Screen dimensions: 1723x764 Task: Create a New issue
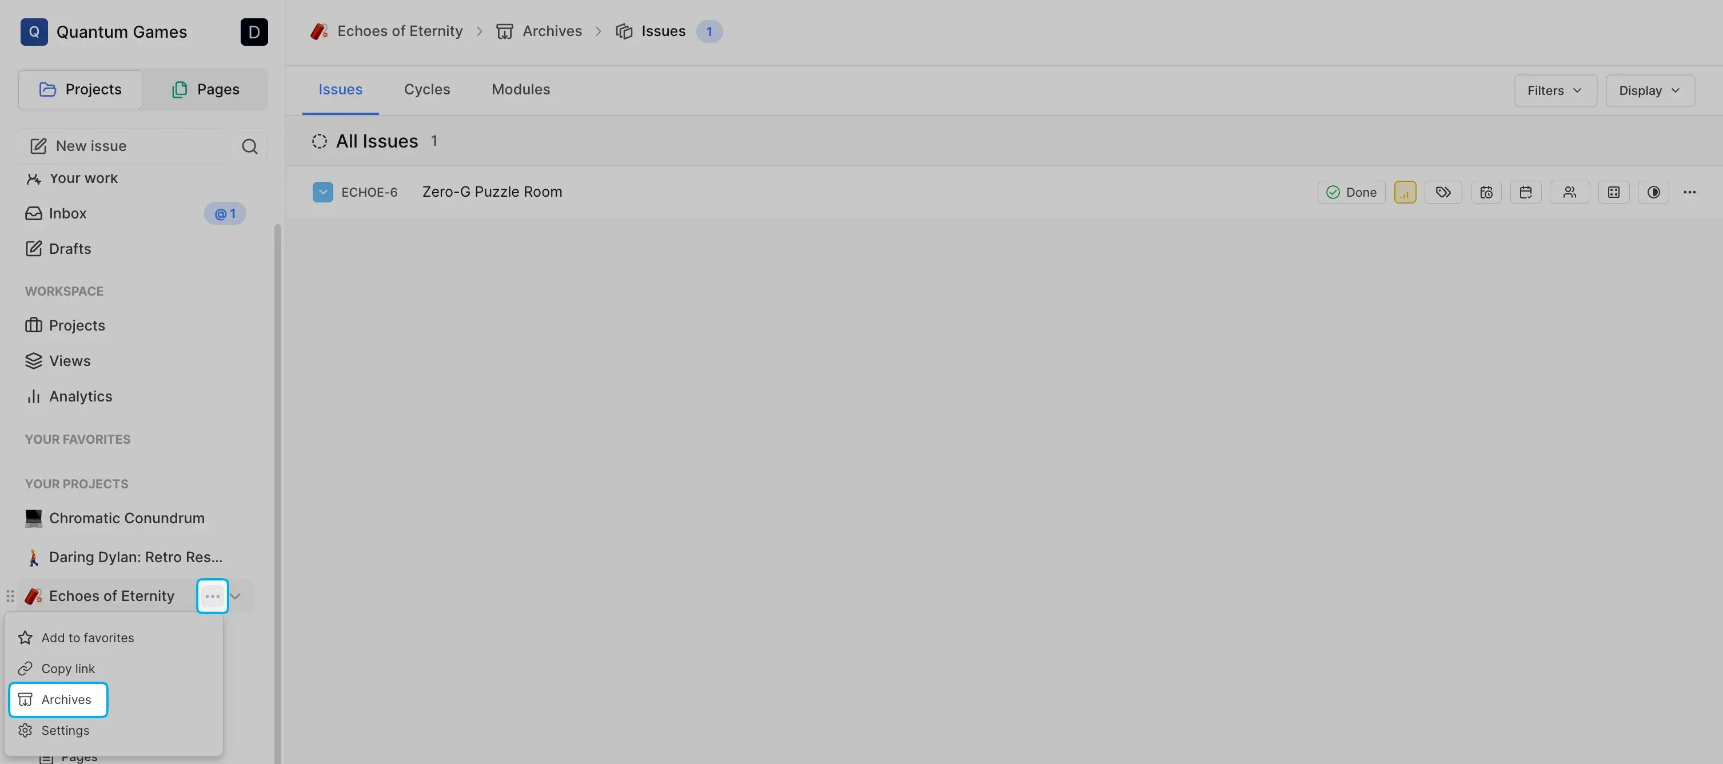pyautogui.click(x=91, y=145)
